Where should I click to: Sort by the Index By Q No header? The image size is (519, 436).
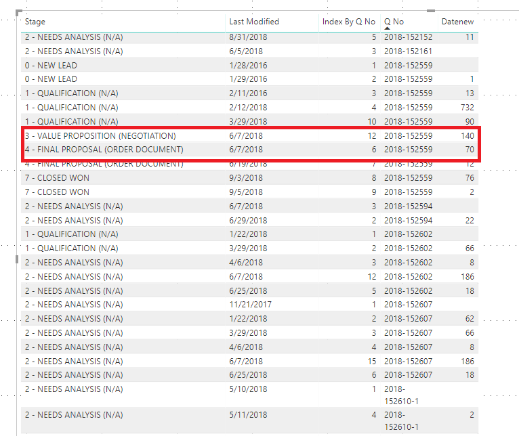coord(348,22)
